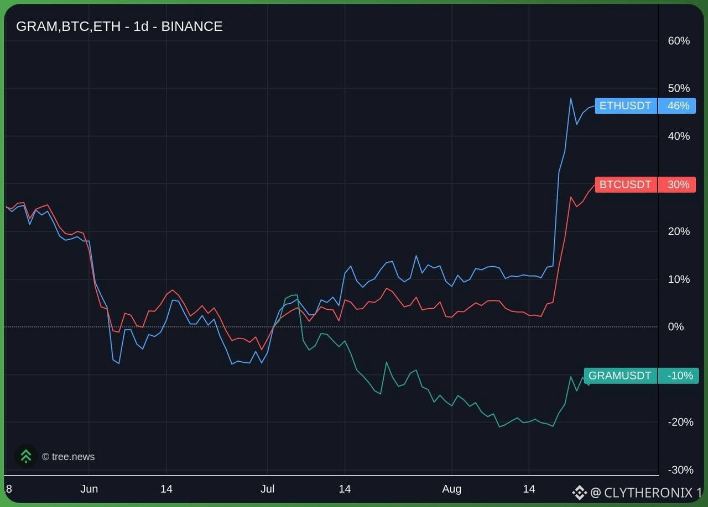This screenshot has width=708, height=507.
Task: Choose the 20% price axis label
Action: [678, 231]
